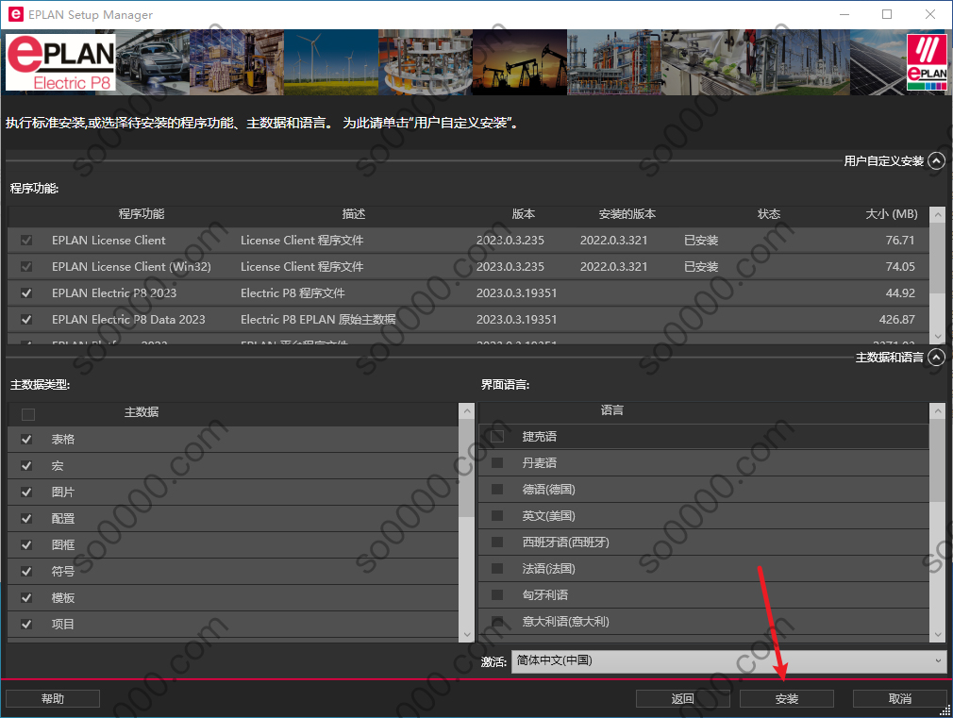The image size is (953, 718).
Task: Collapse the 主数据和语言 section
Action: pos(937,357)
